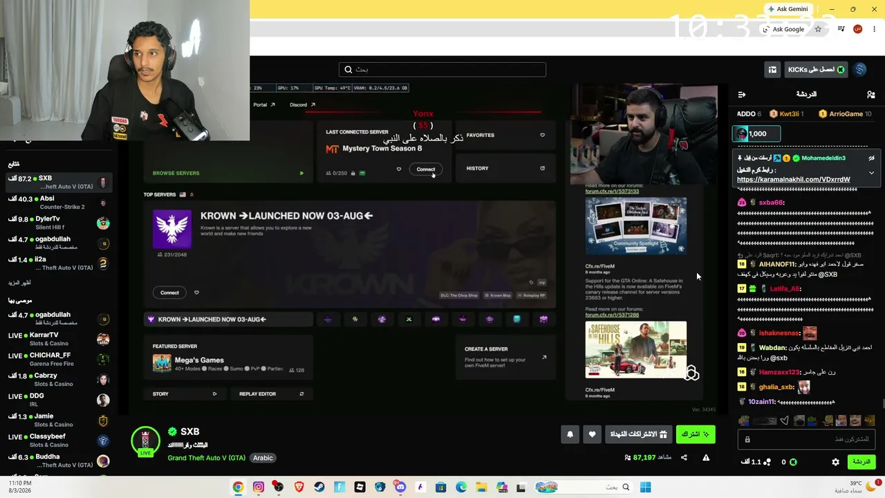
Task: Open Chrome from the taskbar
Action: (x=238, y=487)
